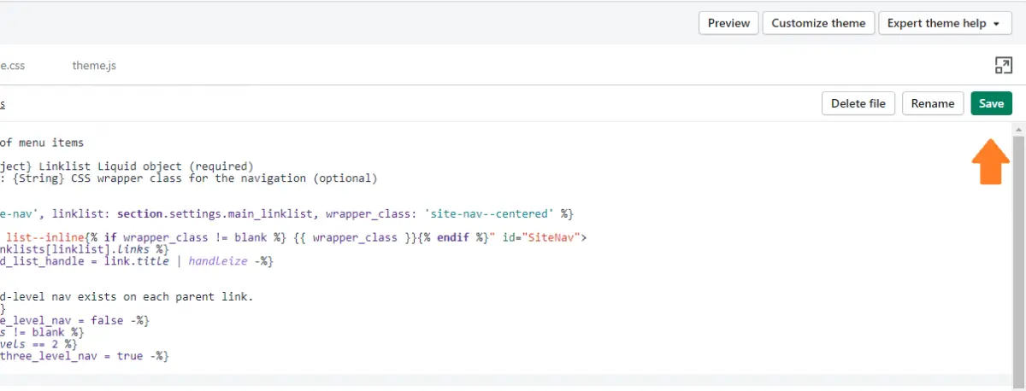Click the Preview button
The height and width of the screenshot is (391, 1026).
728,23
